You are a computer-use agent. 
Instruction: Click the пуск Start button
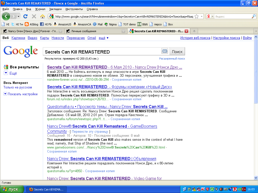point(12,189)
